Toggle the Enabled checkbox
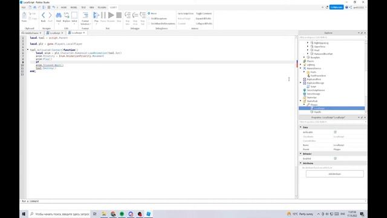 pyautogui.click(x=335, y=159)
